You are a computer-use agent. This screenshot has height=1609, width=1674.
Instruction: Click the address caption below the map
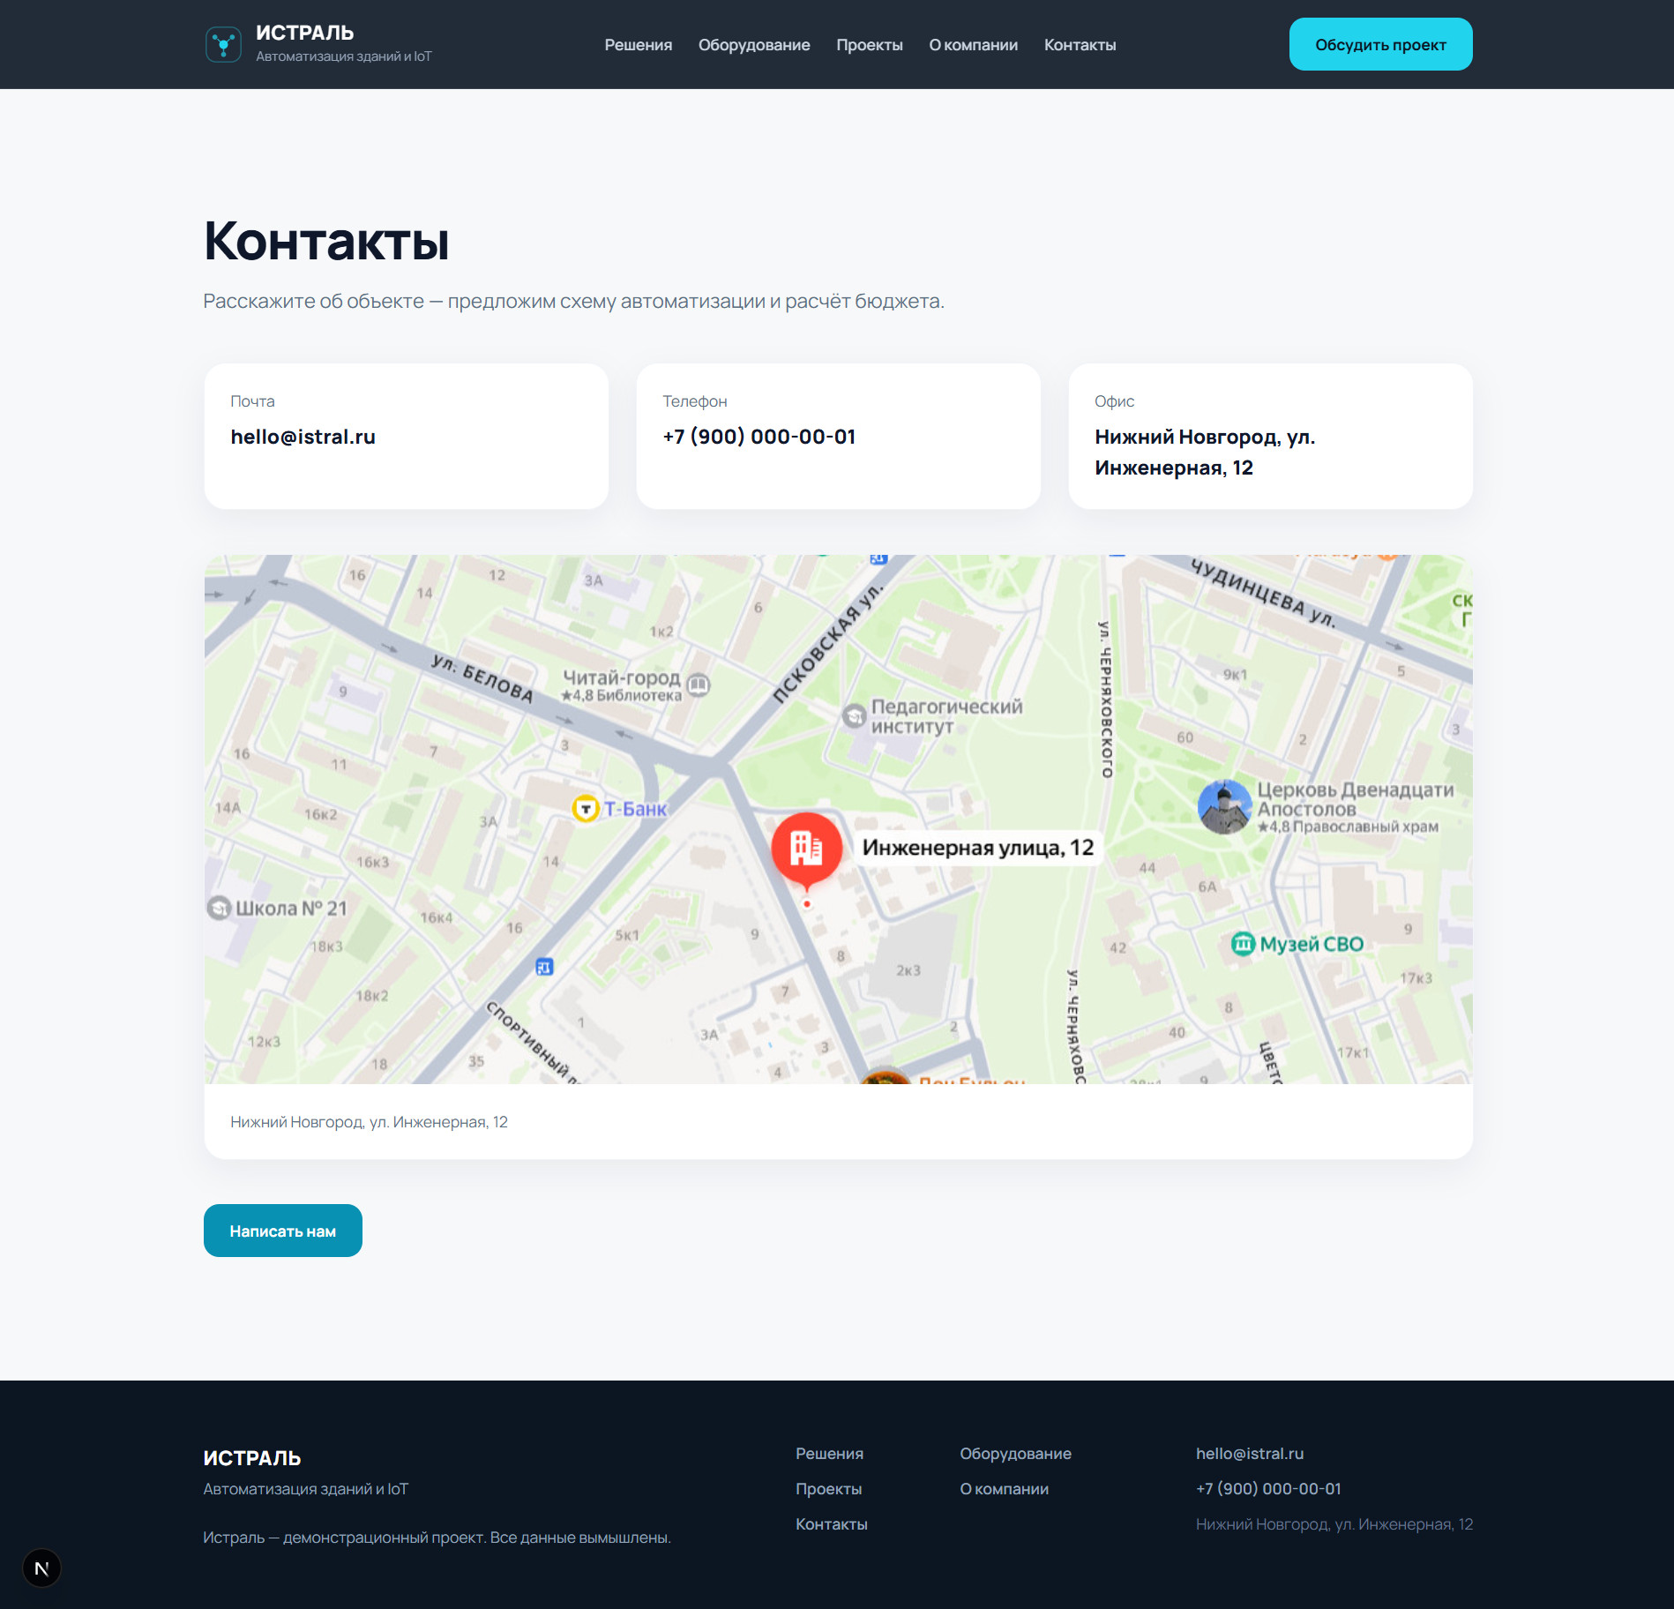tap(370, 1122)
